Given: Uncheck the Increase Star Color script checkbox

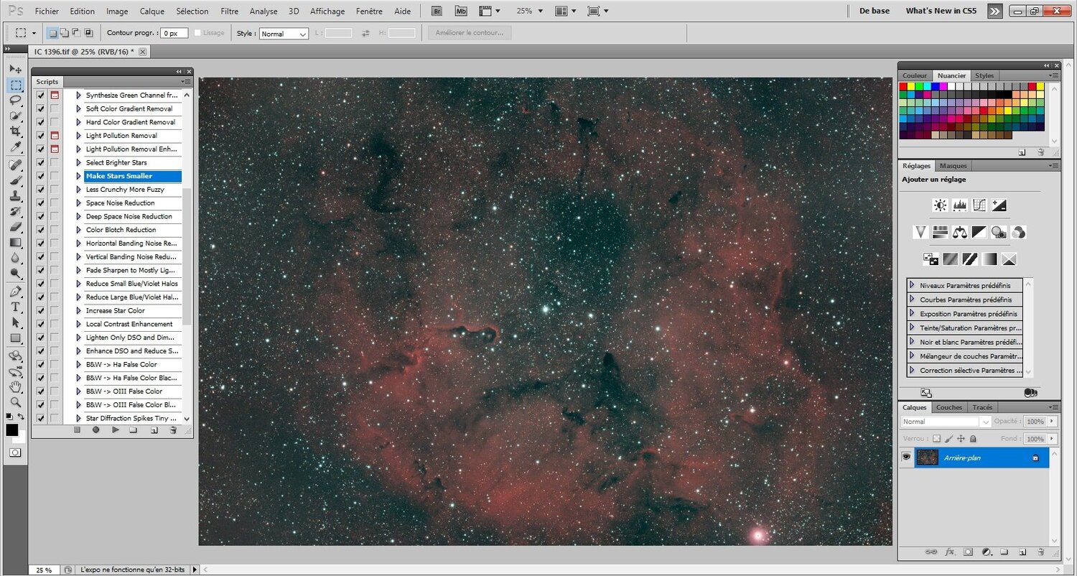Looking at the screenshot, I should pos(41,310).
